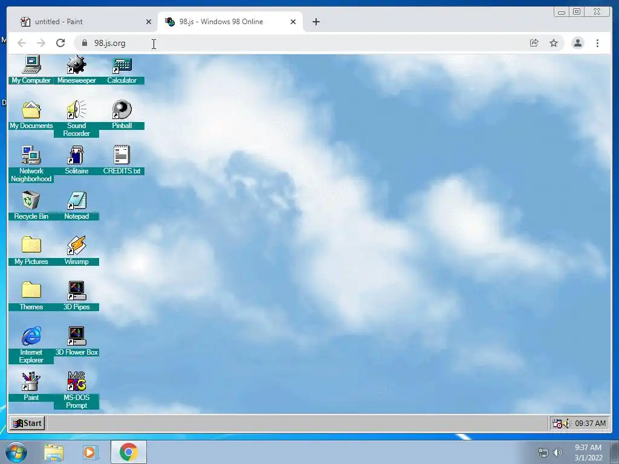
Task: Click the Show desktop strip on the Windows 7 taskbar
Action: [x=615, y=452]
